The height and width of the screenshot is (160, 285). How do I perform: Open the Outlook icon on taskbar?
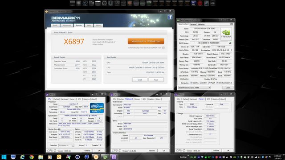[x=59, y=157]
